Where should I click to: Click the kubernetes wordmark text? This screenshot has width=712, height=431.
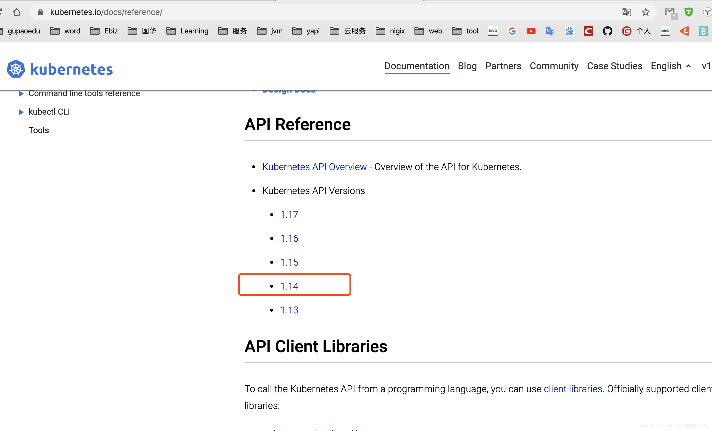coord(72,69)
